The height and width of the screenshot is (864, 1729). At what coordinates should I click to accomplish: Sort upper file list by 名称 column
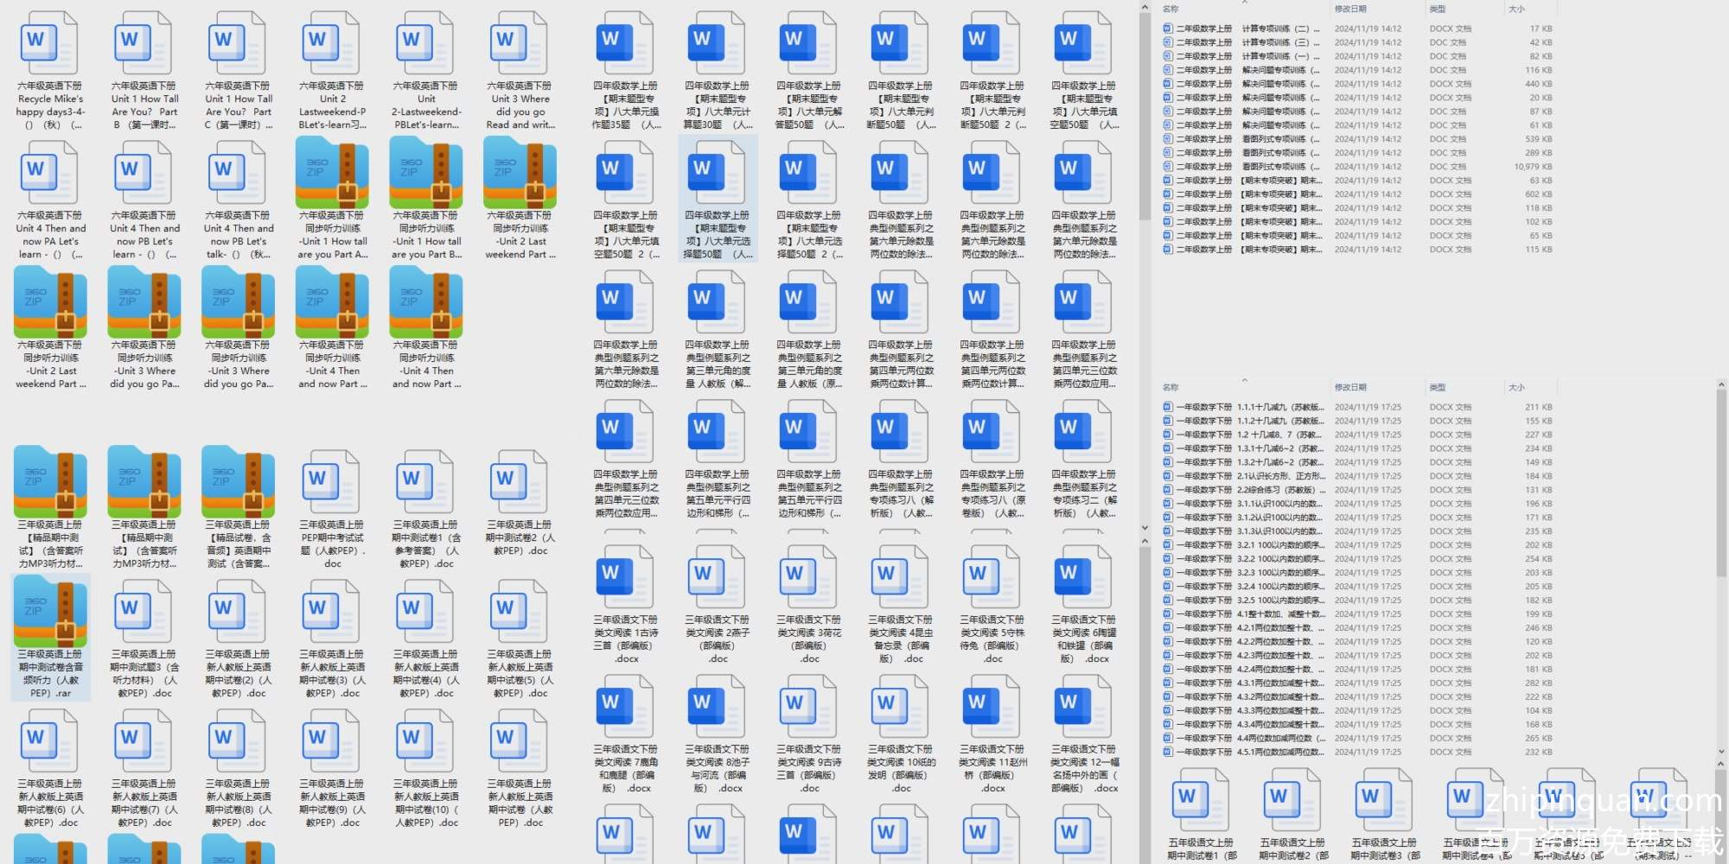click(x=1171, y=9)
